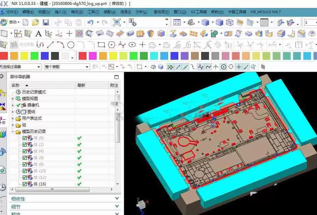Viewport: 317px width, 215px height.
Task: Click the Save floppy disk icon
Action: pyautogui.click(x=46, y=22)
